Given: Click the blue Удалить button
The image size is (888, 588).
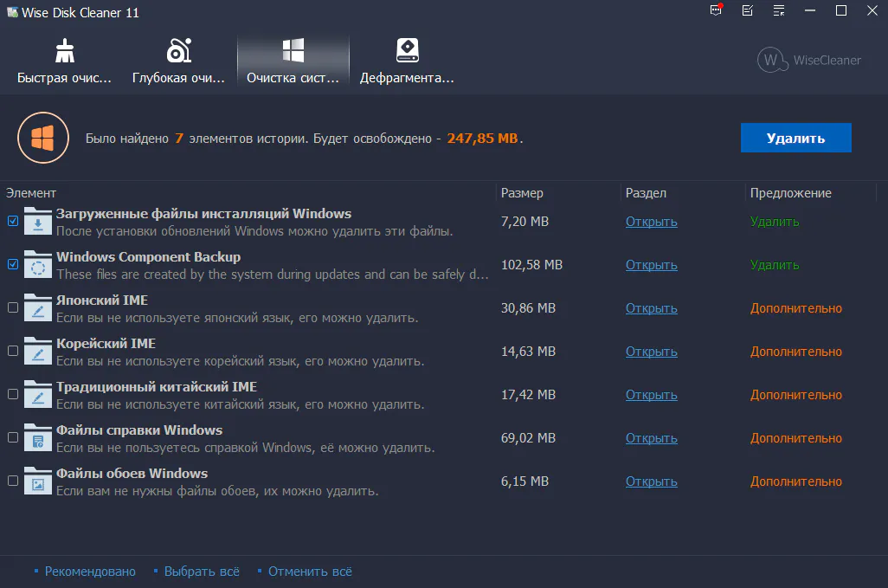Looking at the screenshot, I should [x=795, y=138].
